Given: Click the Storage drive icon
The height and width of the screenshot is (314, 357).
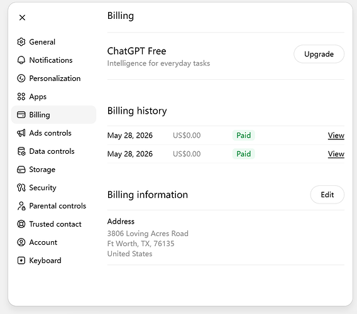Looking at the screenshot, I should click(x=21, y=170).
